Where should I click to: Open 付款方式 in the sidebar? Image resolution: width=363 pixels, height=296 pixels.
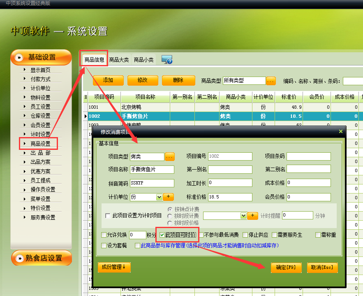pos(41,79)
